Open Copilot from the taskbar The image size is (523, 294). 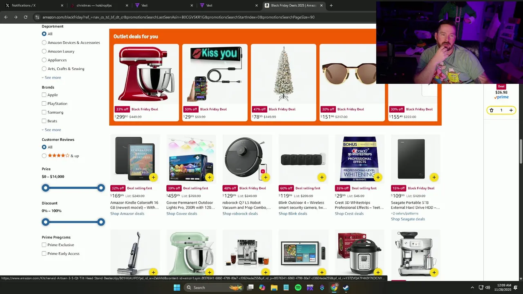[262, 287]
